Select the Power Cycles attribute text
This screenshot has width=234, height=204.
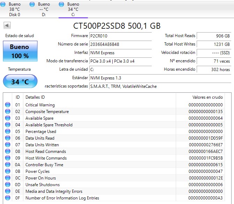tap(37, 171)
